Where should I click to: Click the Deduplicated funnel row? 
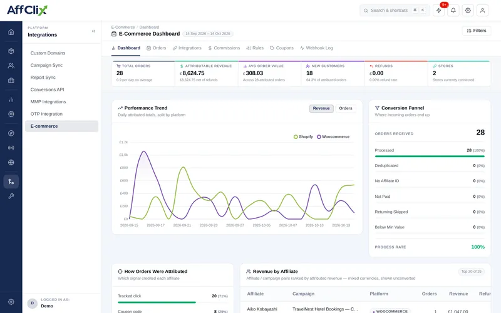pos(430,166)
